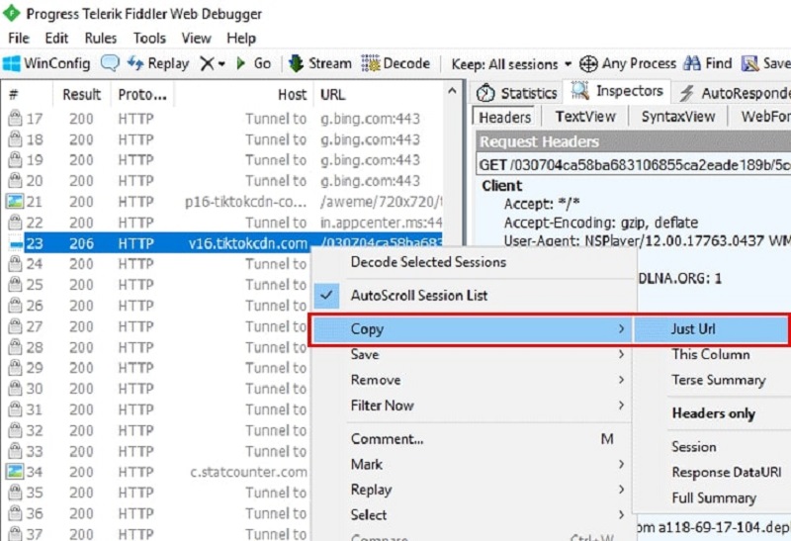Select the TextView inspector tab
This screenshot has height=541, width=791.
[x=585, y=117]
